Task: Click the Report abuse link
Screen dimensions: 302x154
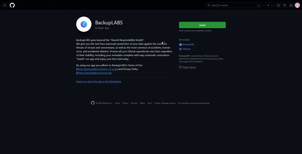Action: [x=189, y=67]
